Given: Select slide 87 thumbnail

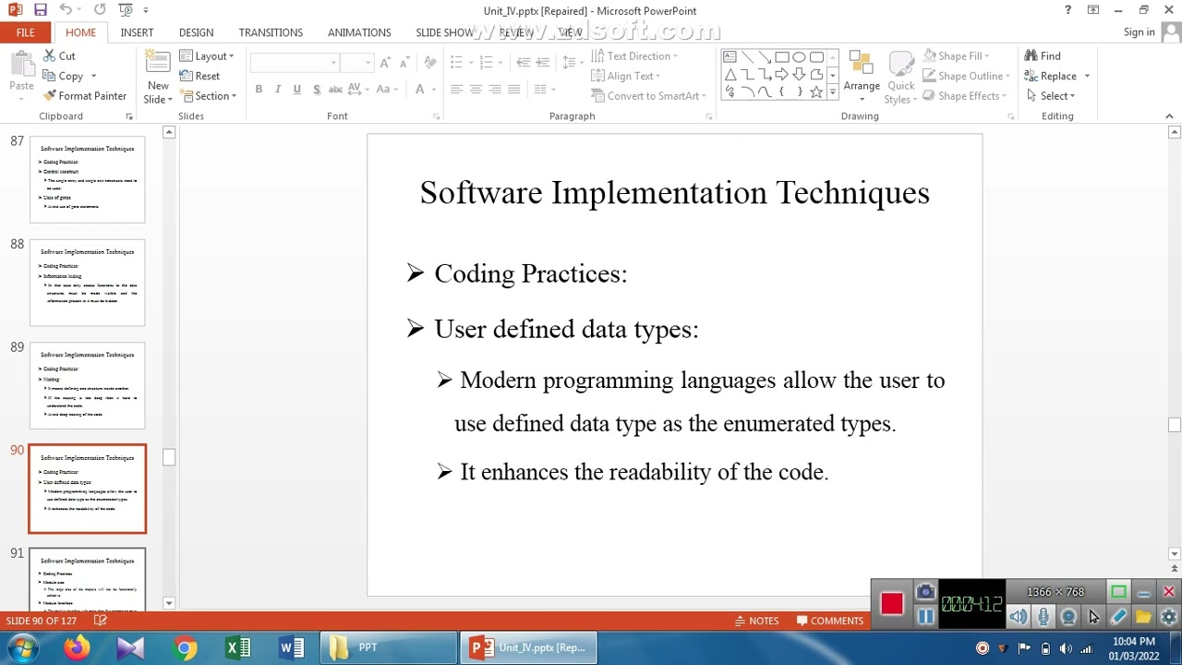Looking at the screenshot, I should [x=87, y=179].
